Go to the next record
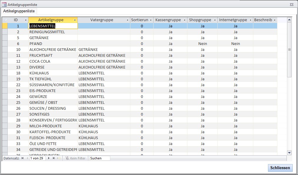This screenshot has height=175, width=298. tap(49, 158)
